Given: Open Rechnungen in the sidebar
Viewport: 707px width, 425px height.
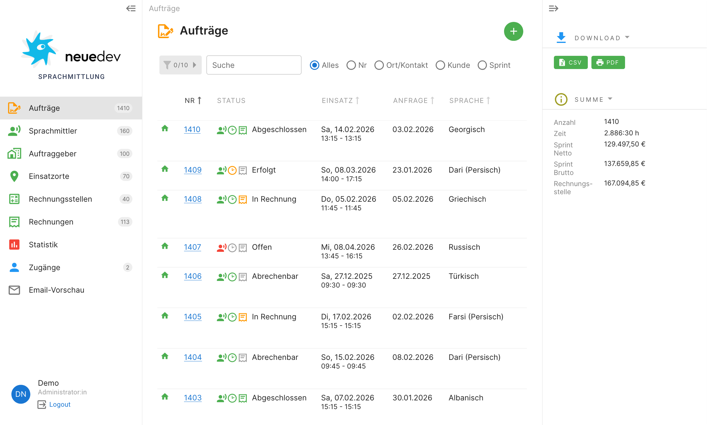Looking at the screenshot, I should coord(71,222).
